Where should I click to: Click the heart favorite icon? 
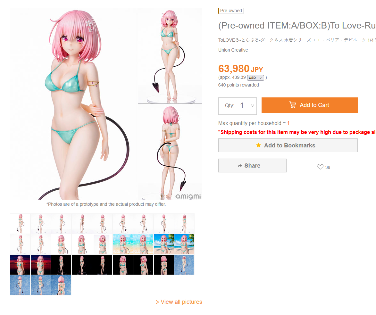(320, 167)
